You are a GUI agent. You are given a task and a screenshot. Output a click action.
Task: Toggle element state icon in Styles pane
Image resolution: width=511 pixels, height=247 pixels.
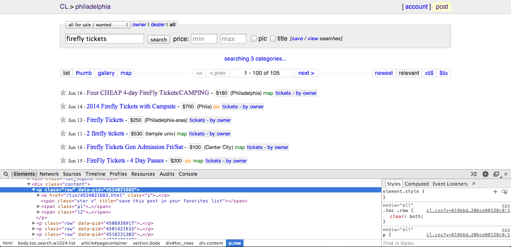tap(505, 192)
